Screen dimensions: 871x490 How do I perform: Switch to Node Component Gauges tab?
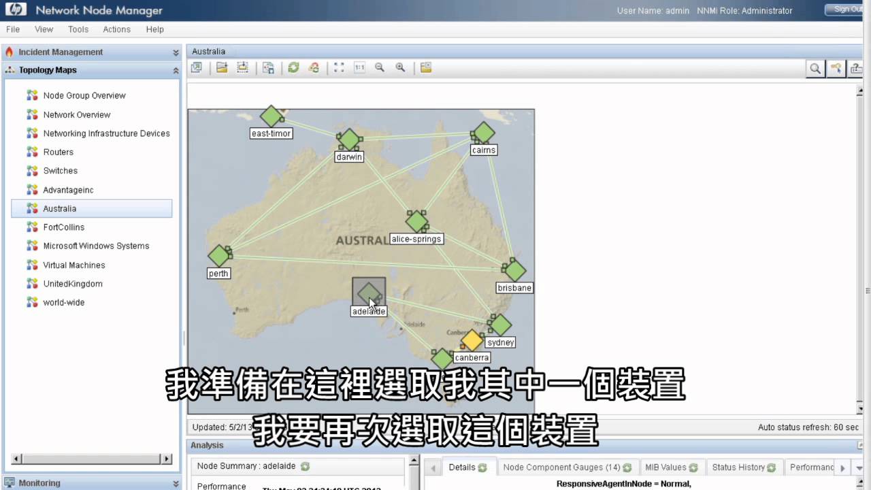click(567, 468)
